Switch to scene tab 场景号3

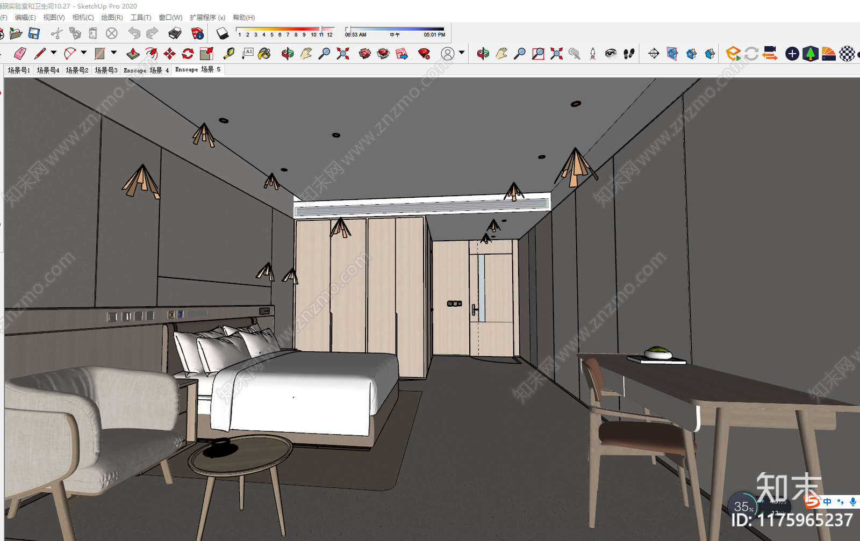(x=106, y=70)
